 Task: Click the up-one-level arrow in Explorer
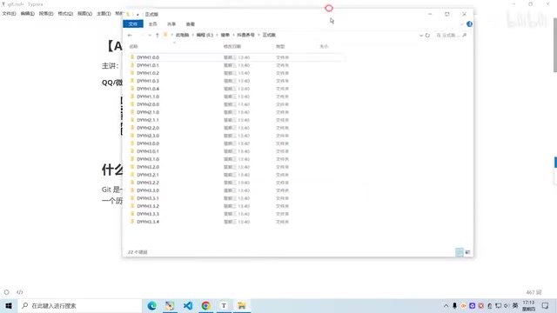pos(158,35)
